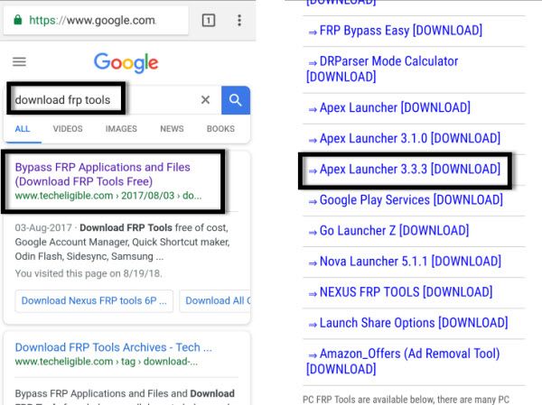542x405 pixels.
Task: Open the tab switcher showing 1 tab
Action: (x=209, y=21)
